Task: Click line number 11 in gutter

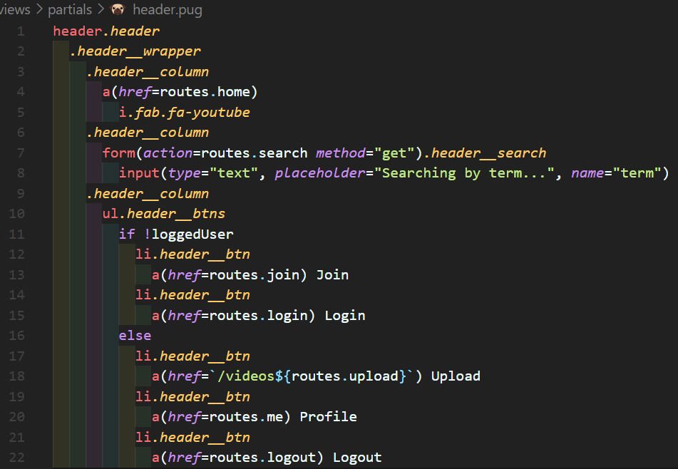Action: tap(17, 234)
